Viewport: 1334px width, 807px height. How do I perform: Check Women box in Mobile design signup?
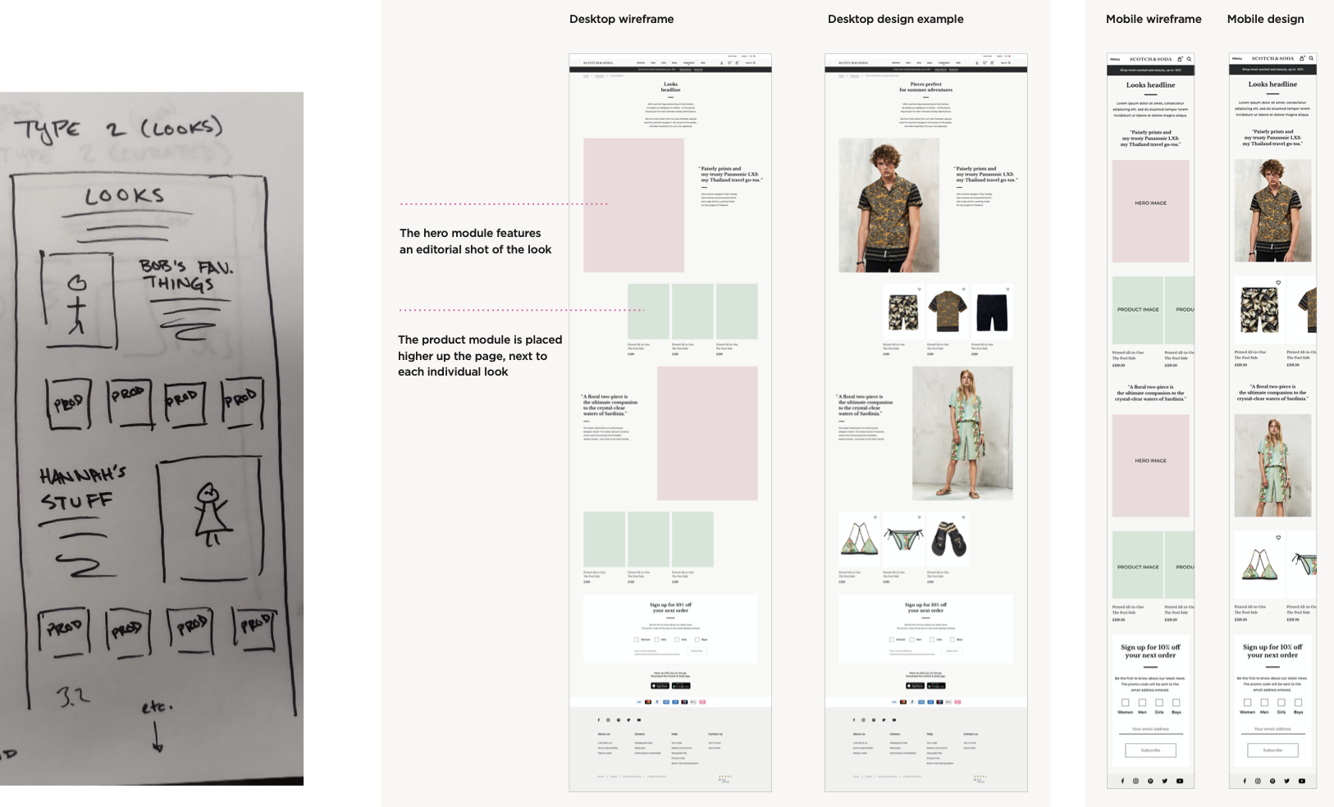(1247, 703)
